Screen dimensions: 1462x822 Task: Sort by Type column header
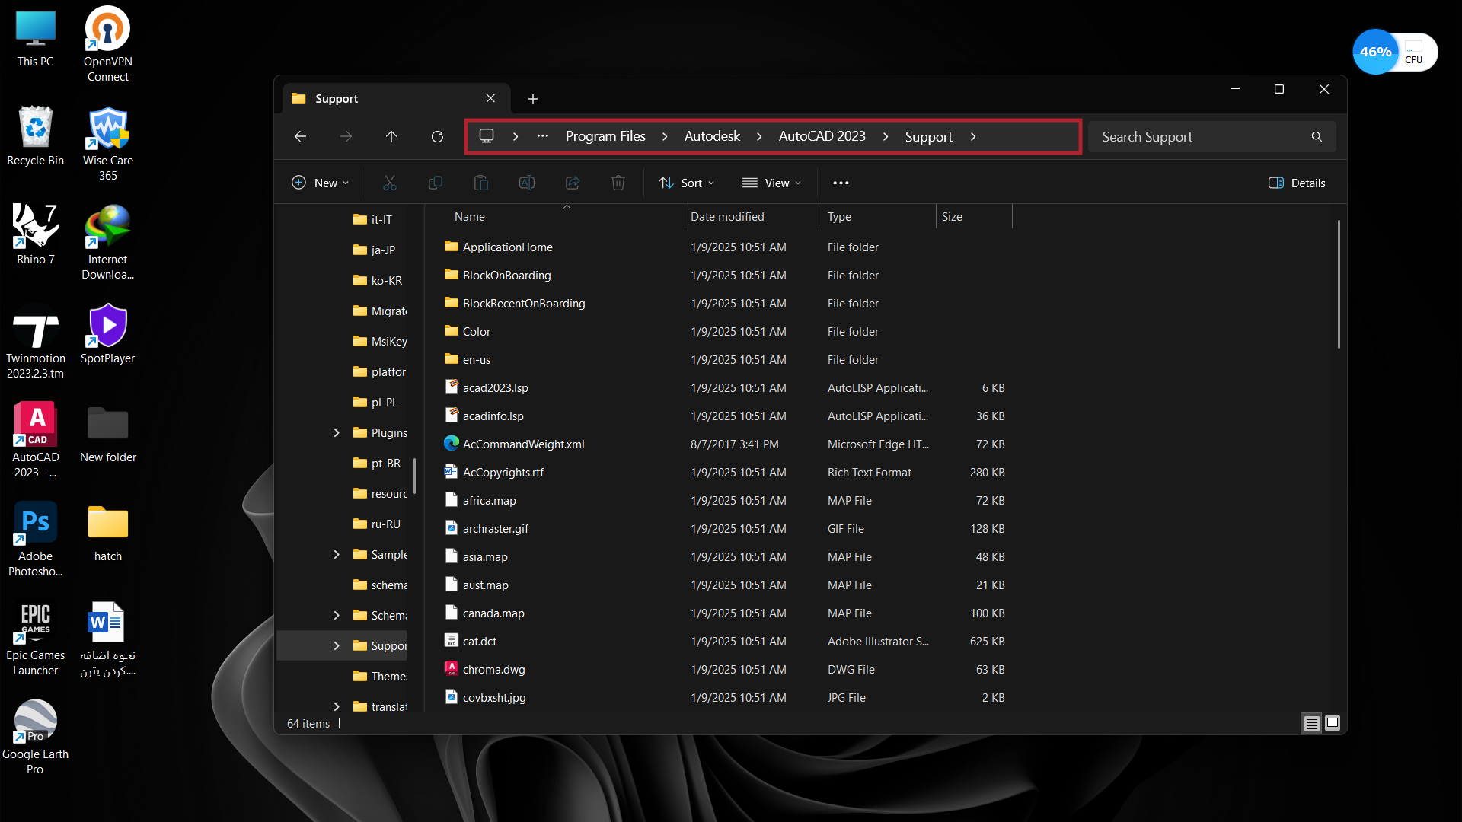(x=879, y=217)
